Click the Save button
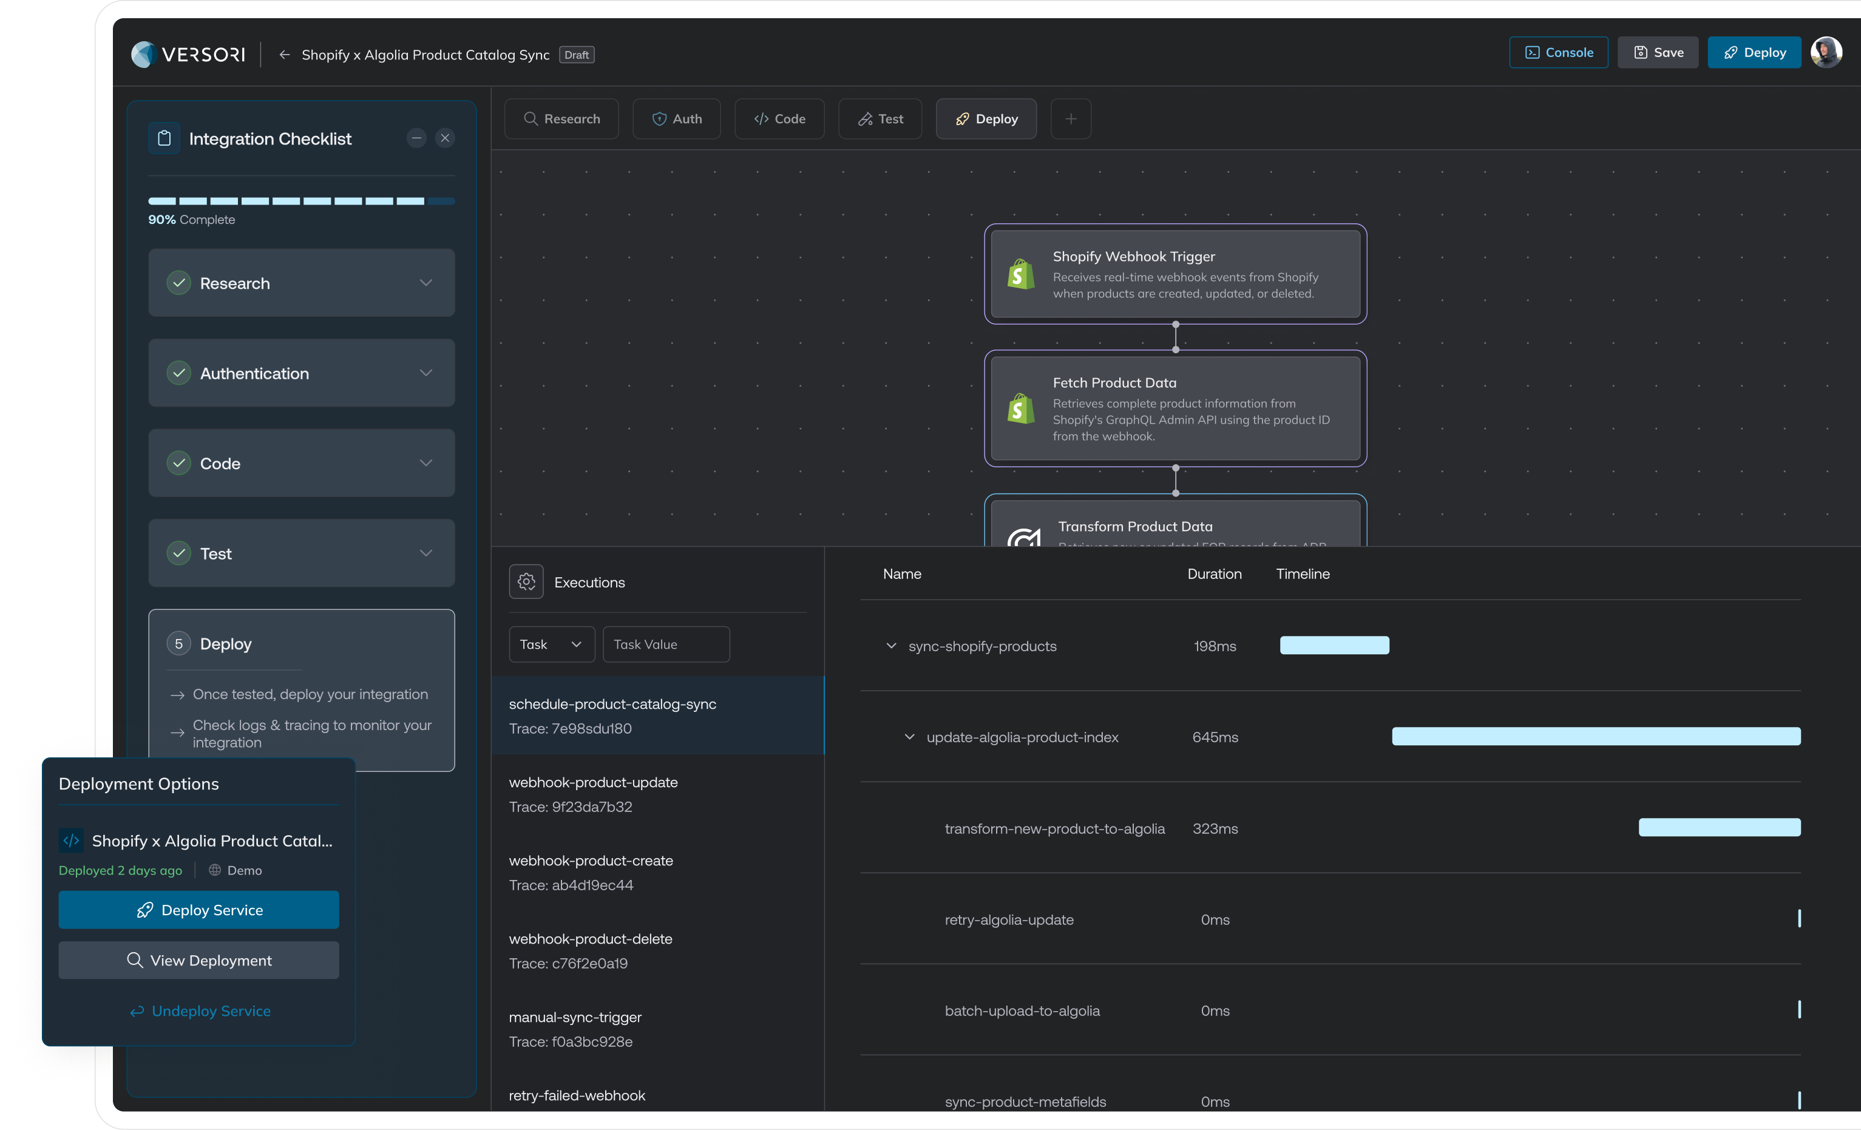This screenshot has height=1130, width=1861. point(1658,52)
